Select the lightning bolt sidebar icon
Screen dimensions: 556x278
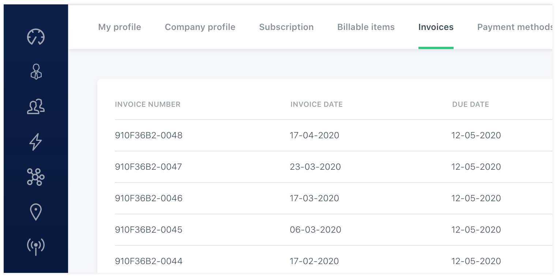[35, 142]
